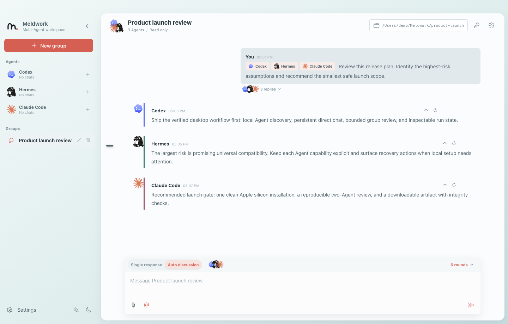
Task: Click the 'Groups' section heading
Action: pyautogui.click(x=13, y=129)
